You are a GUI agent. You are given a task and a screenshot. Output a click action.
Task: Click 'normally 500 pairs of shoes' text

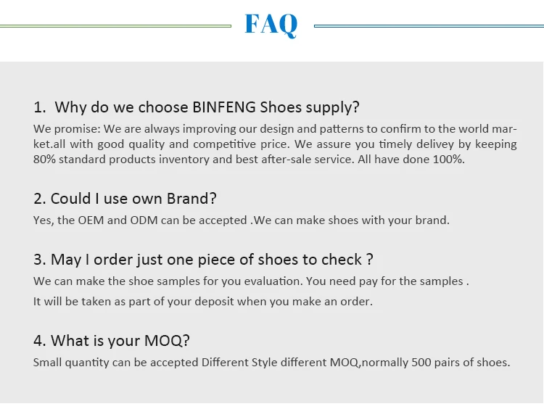[435, 362]
